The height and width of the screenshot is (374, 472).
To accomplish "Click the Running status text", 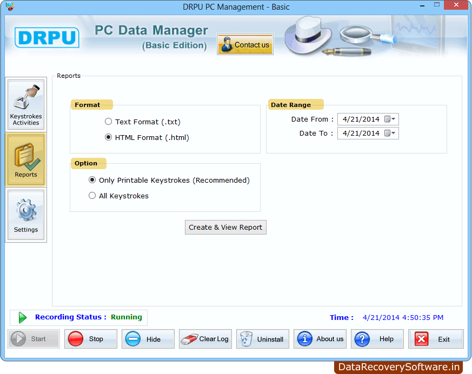I will pos(126,317).
